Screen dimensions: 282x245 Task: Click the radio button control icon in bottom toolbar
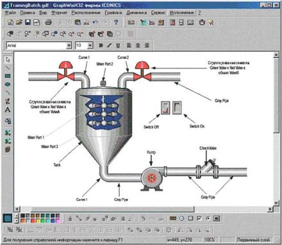click(x=208, y=218)
